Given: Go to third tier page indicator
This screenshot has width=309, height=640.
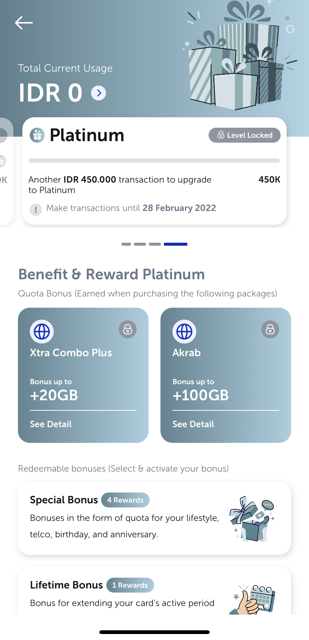Looking at the screenshot, I should pos(155,244).
